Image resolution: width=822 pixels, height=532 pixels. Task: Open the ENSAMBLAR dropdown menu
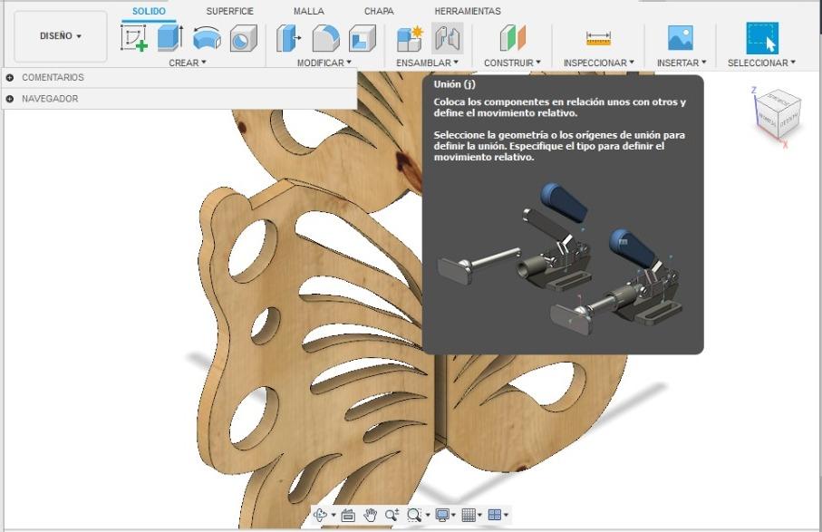point(427,63)
